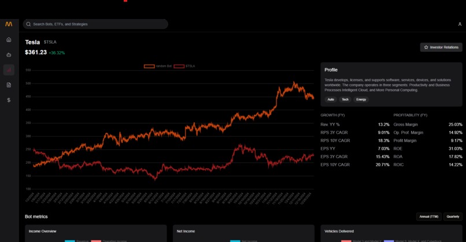Click the $TSLA ticker label
This screenshot has height=242, width=466.
50,42
